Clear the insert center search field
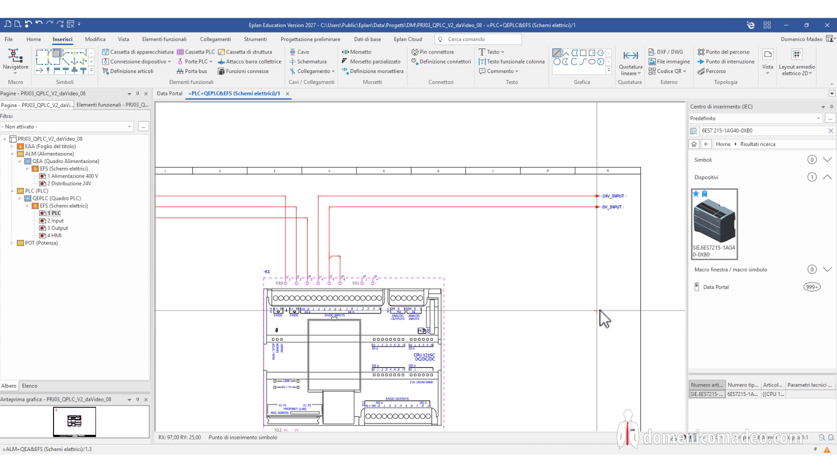The image size is (837, 471). pyautogui.click(x=830, y=131)
